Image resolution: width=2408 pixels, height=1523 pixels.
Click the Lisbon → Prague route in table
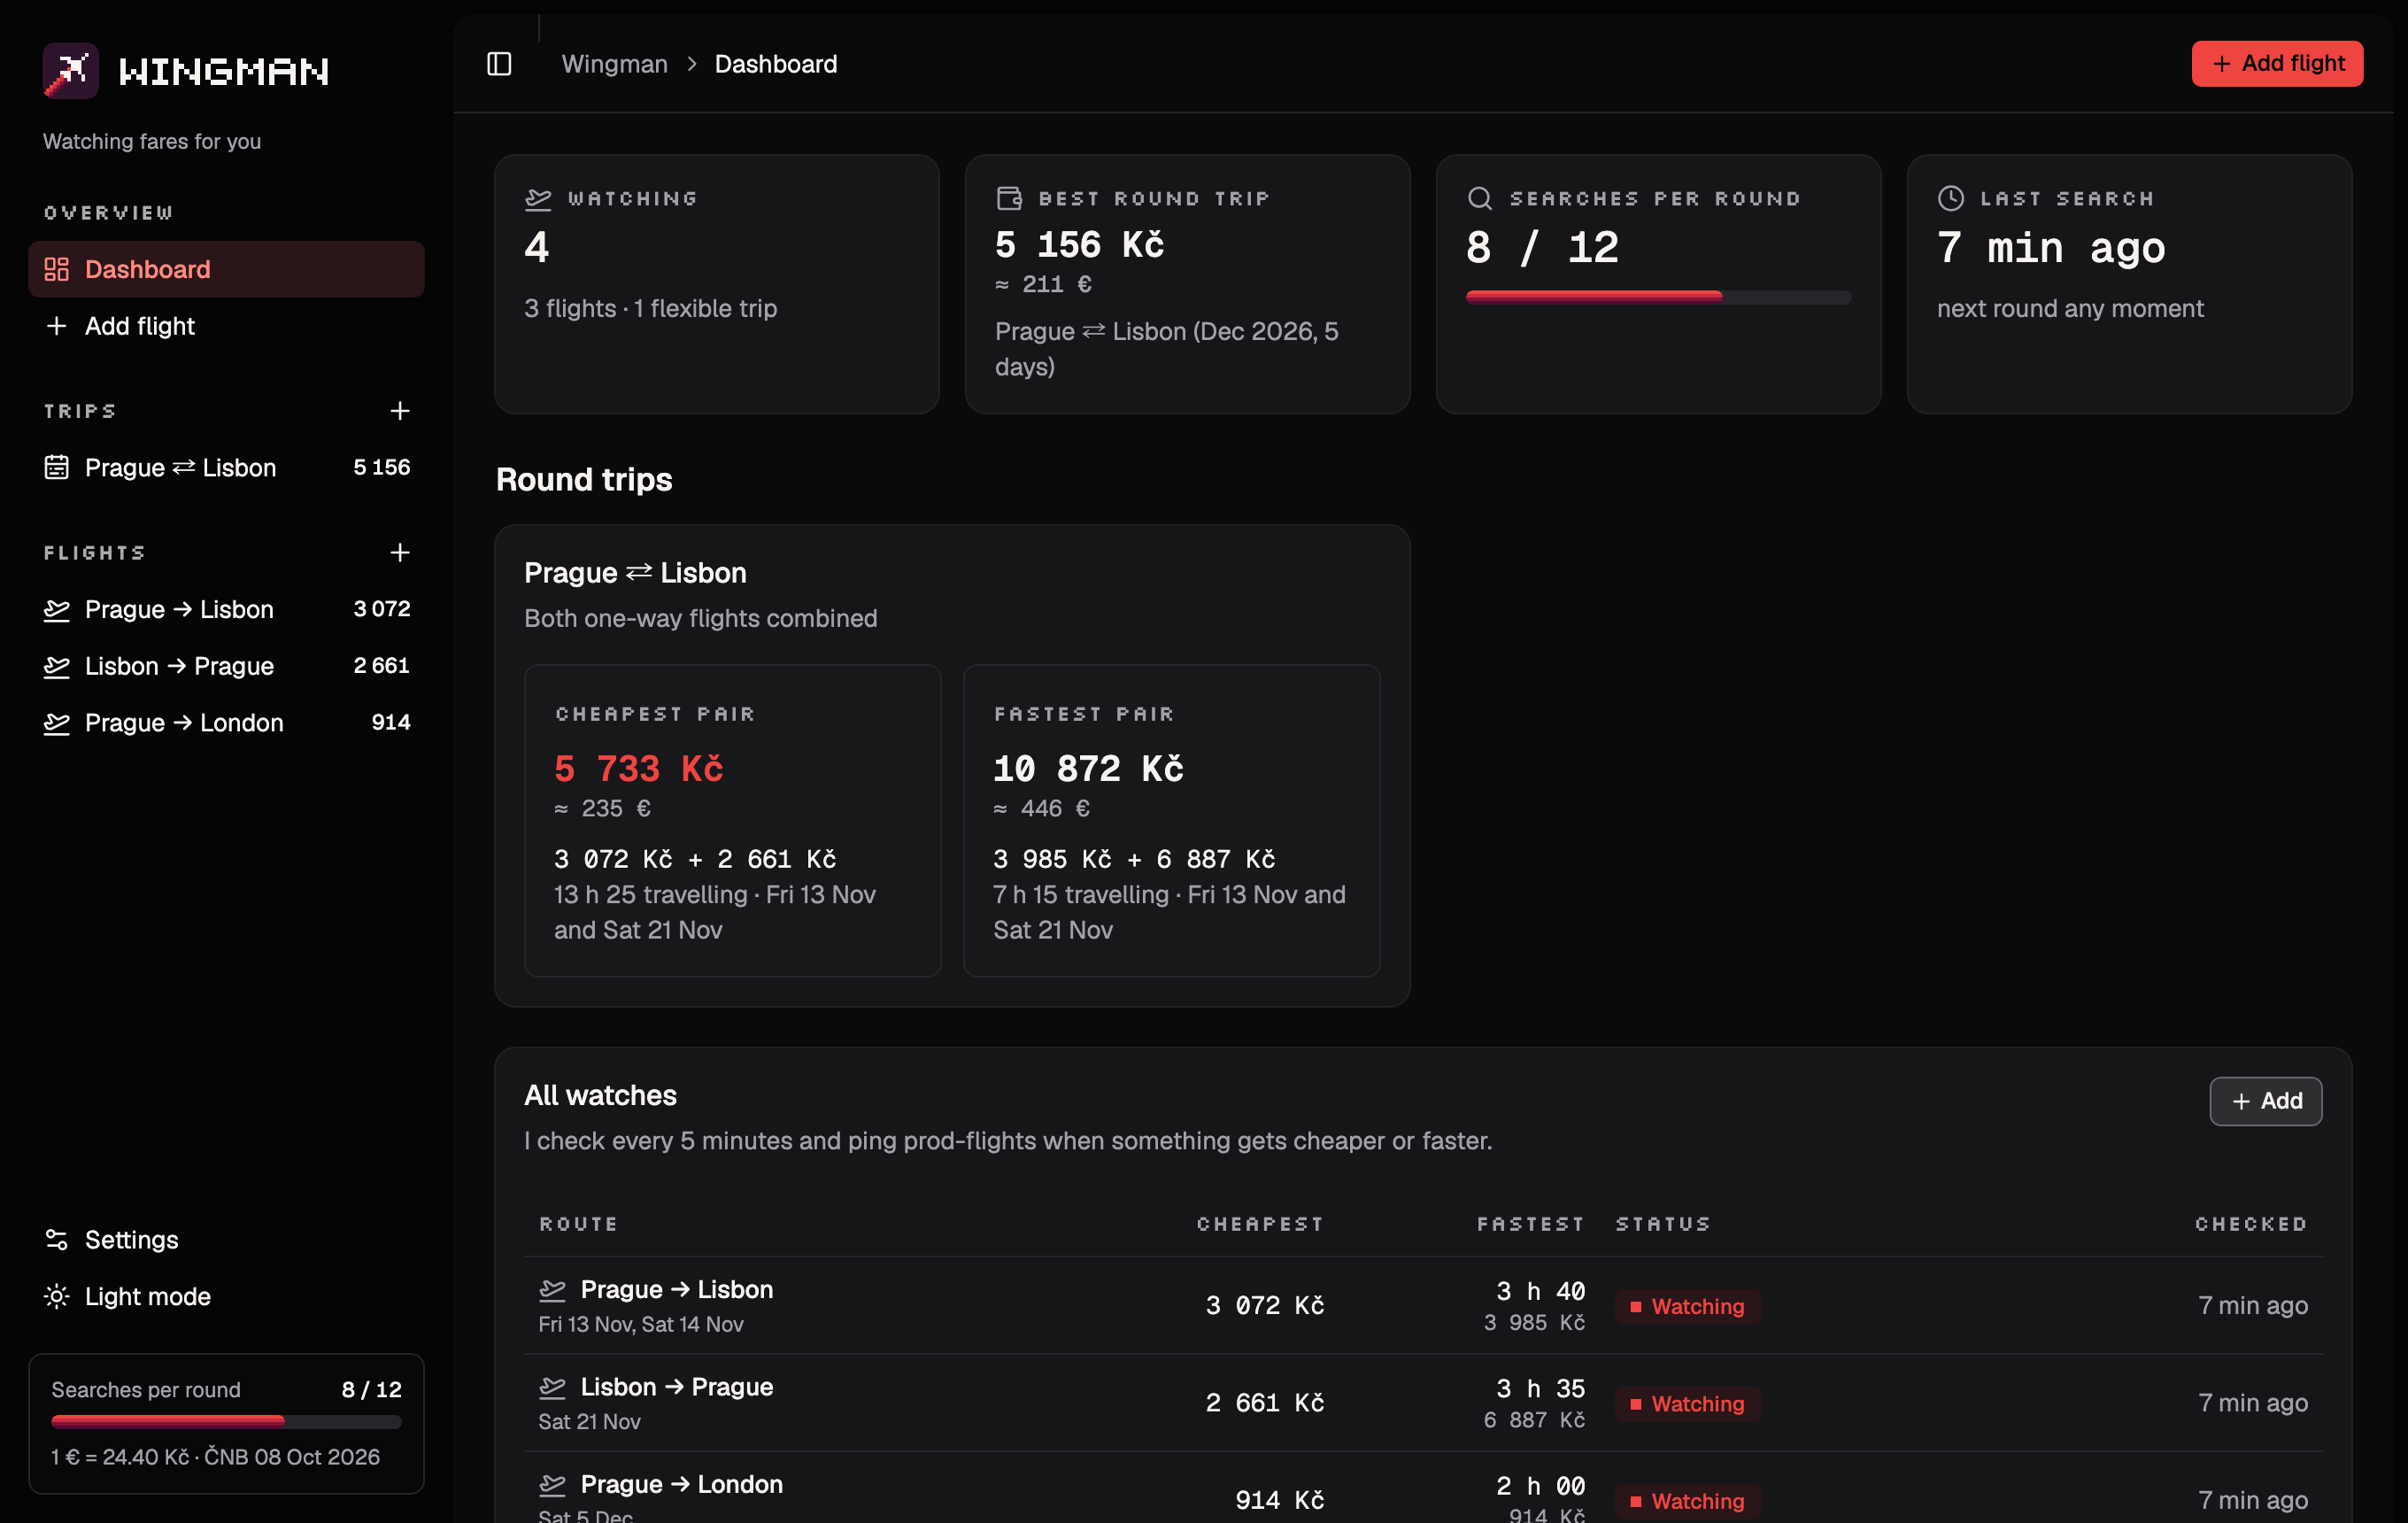[x=677, y=1387]
